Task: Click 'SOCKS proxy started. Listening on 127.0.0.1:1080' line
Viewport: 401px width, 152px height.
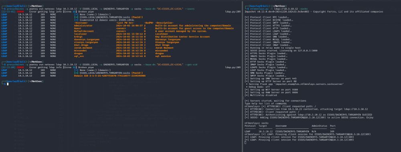Action: click(281, 50)
